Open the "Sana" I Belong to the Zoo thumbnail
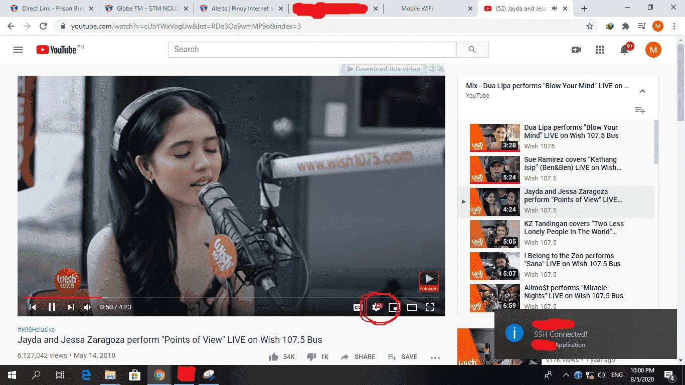Screen dimensions: 685x385 (x=495, y=266)
